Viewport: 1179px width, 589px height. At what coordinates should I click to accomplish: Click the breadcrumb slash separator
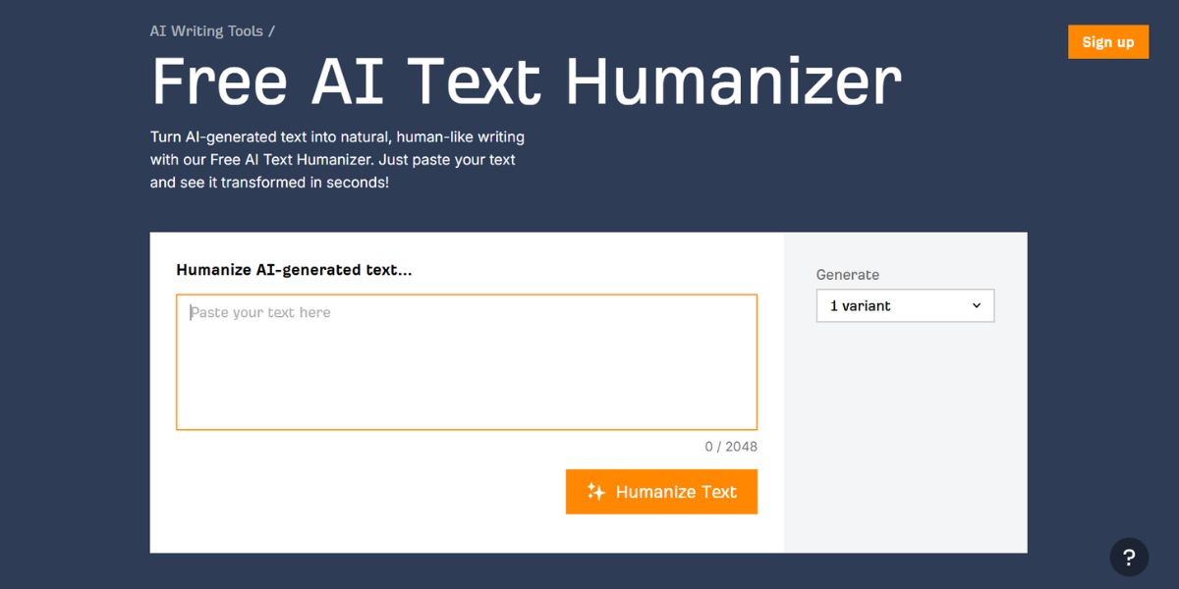pyautogui.click(x=271, y=31)
